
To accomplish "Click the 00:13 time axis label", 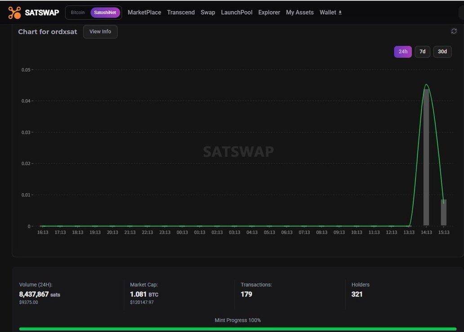I will click(182, 233).
